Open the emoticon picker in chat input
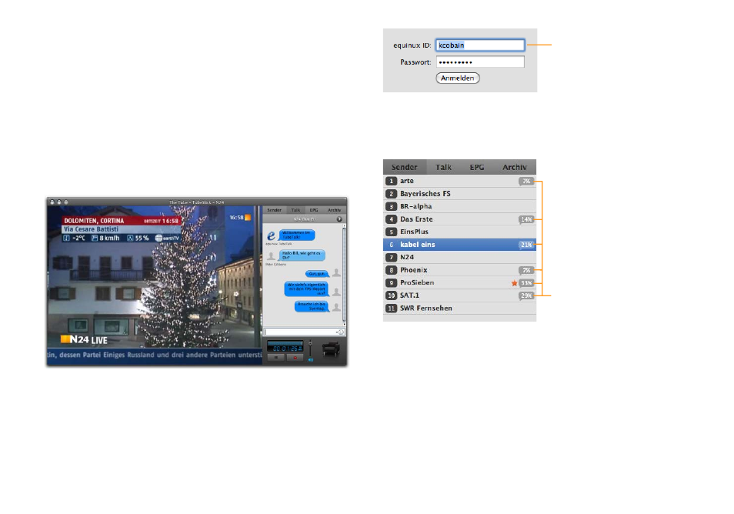This screenshot has height=514, width=734. (x=341, y=332)
